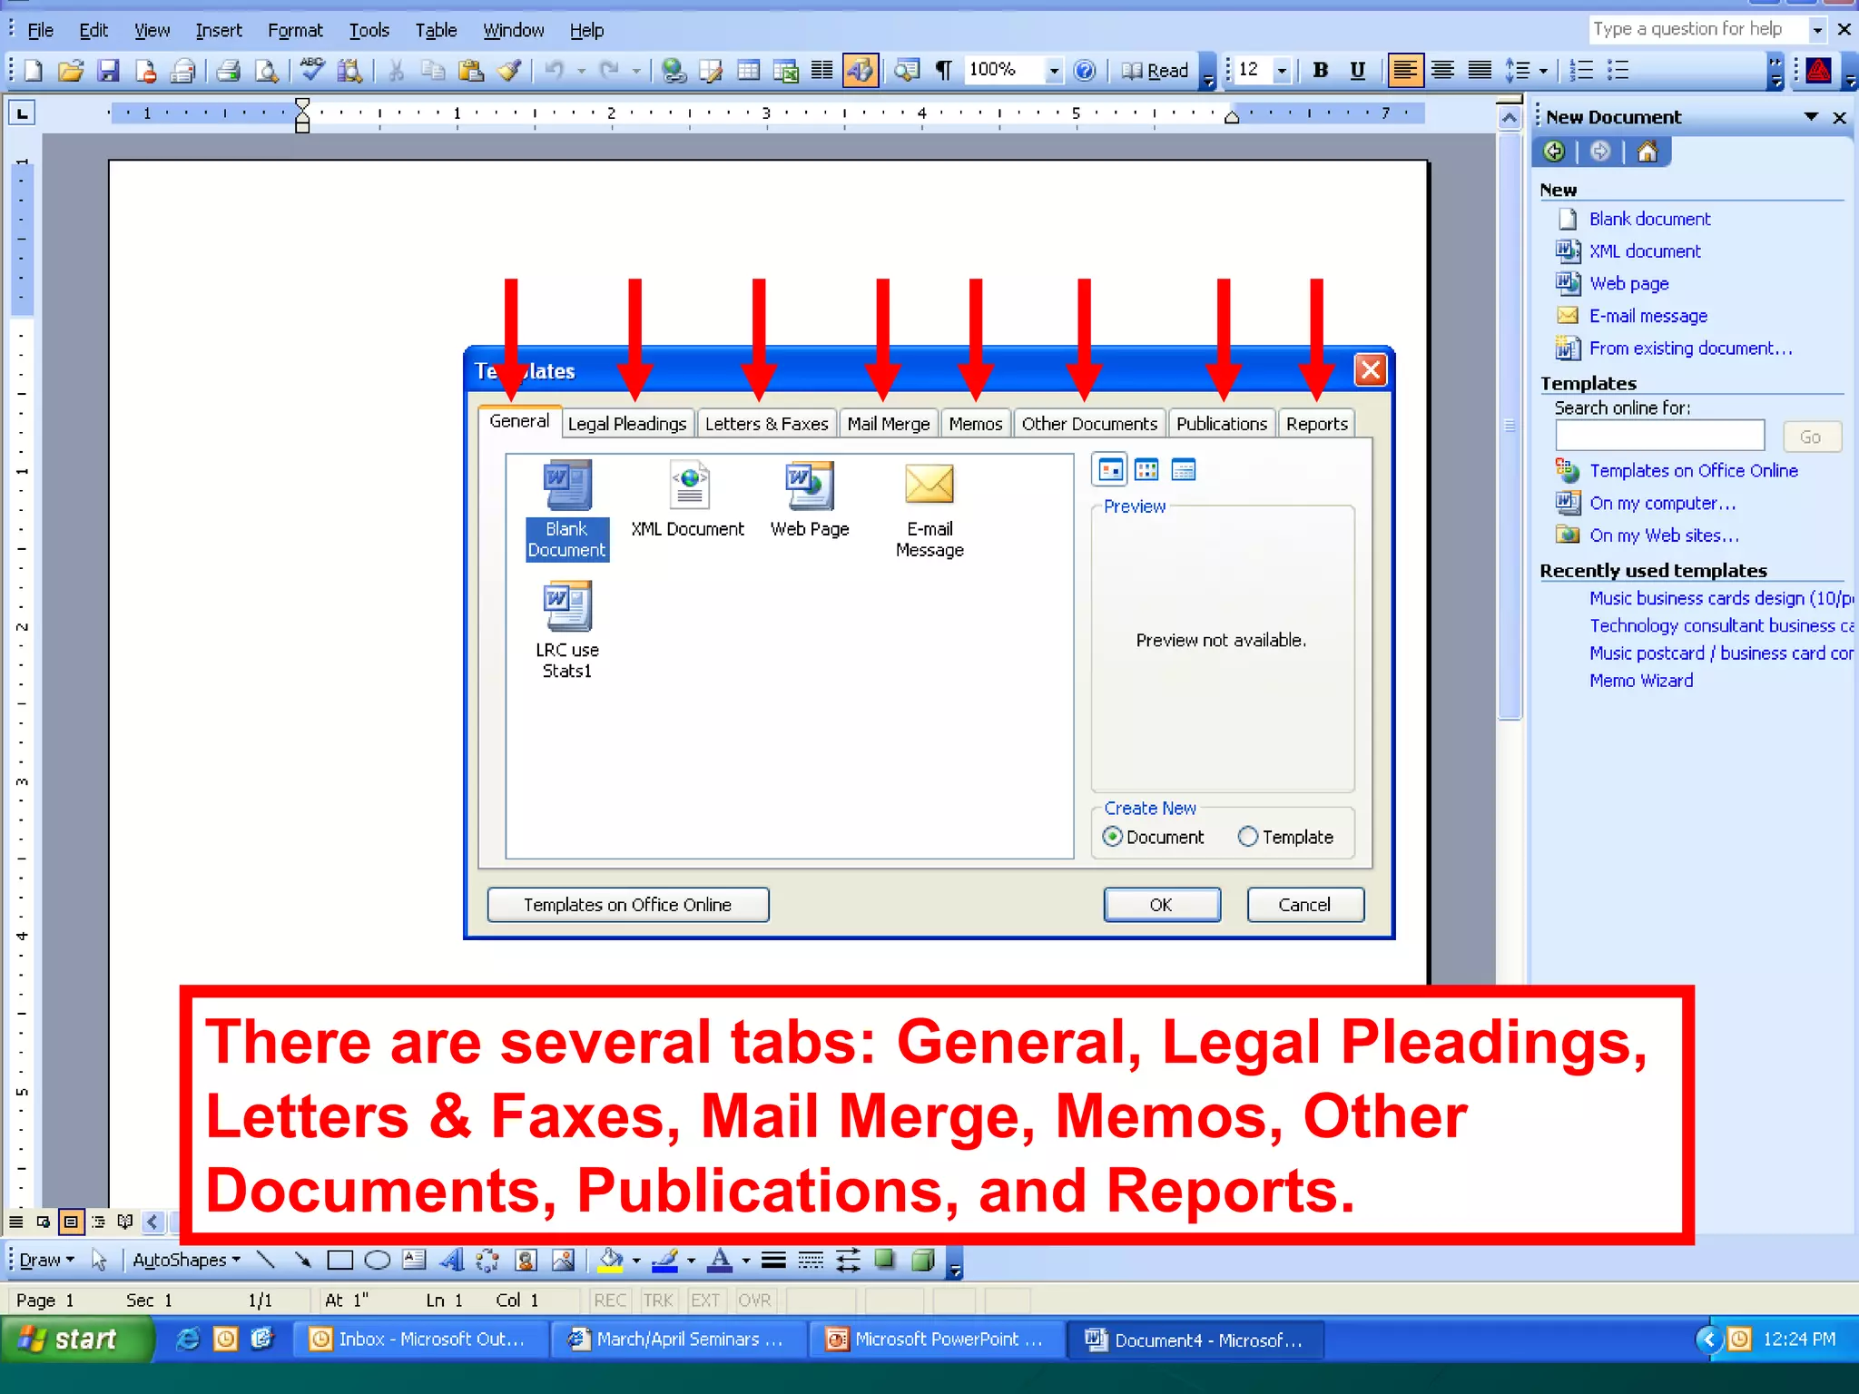
Task: Click the New Blank Document toolbar icon
Action: click(34, 71)
